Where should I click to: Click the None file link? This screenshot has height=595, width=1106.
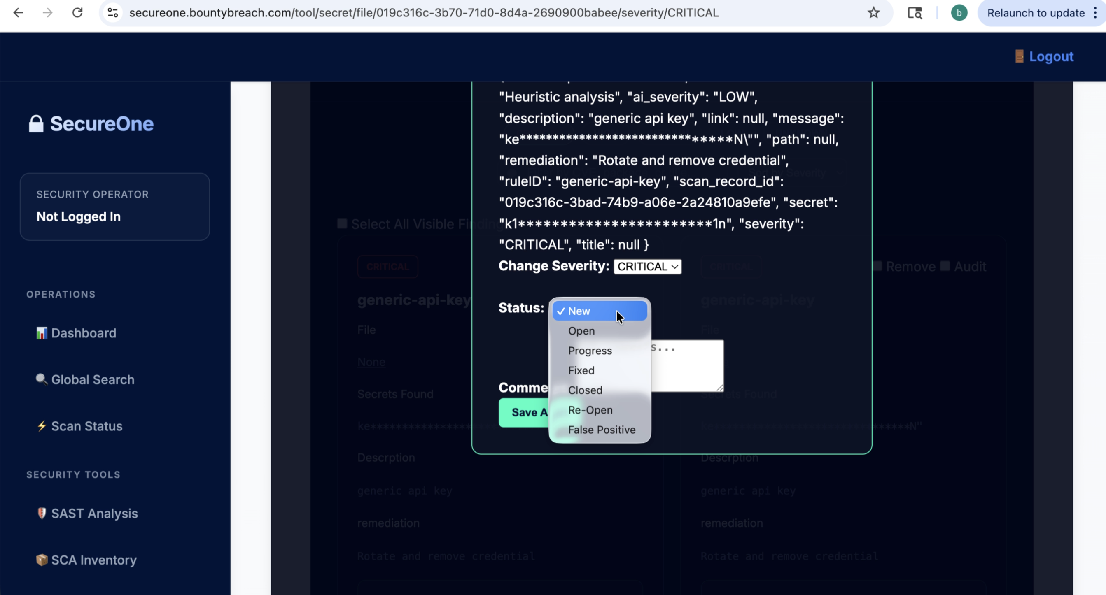tap(371, 362)
